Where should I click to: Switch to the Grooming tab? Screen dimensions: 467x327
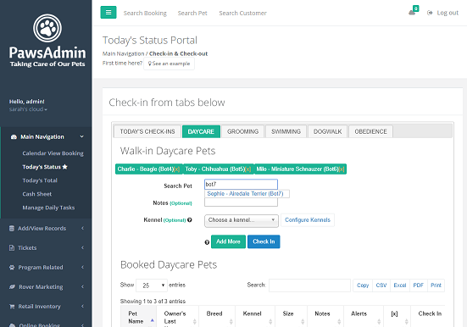pyautogui.click(x=242, y=131)
